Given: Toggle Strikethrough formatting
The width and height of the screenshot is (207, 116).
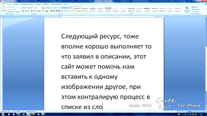Looking at the screenshot, I should (x=32, y=11).
